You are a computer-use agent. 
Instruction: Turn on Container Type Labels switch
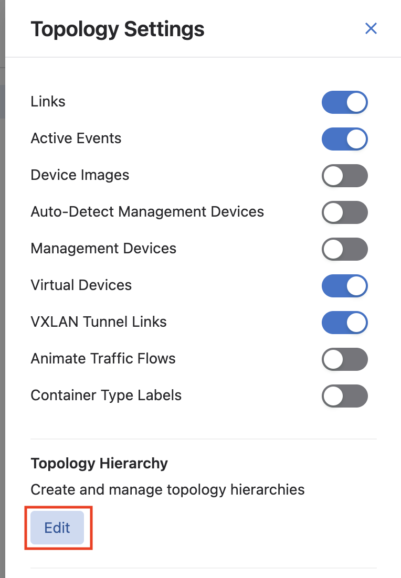click(344, 396)
